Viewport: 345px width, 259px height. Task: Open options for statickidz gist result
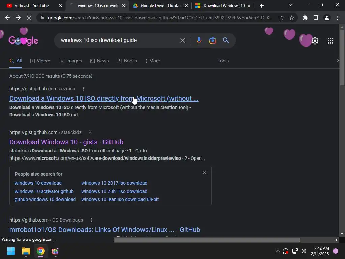(90, 132)
